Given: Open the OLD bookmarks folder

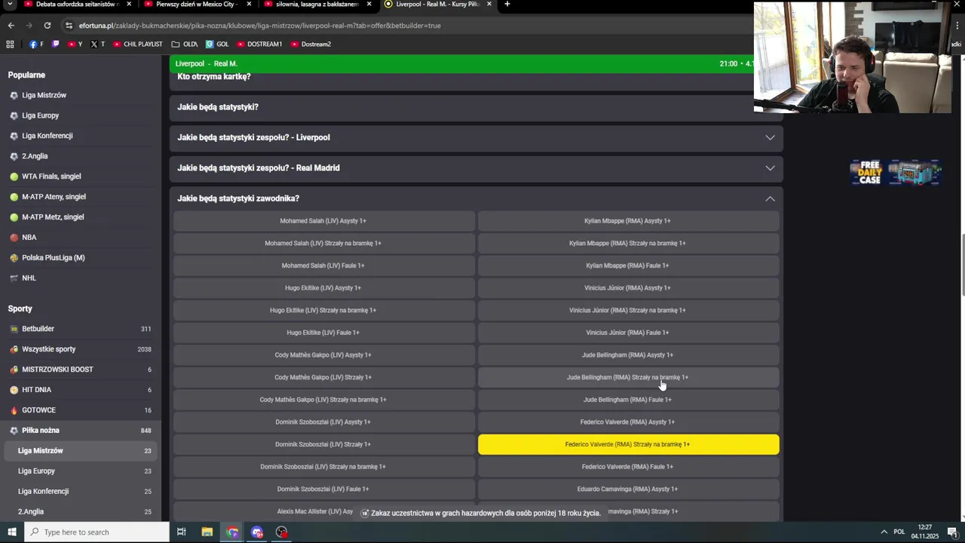Looking at the screenshot, I should [185, 44].
